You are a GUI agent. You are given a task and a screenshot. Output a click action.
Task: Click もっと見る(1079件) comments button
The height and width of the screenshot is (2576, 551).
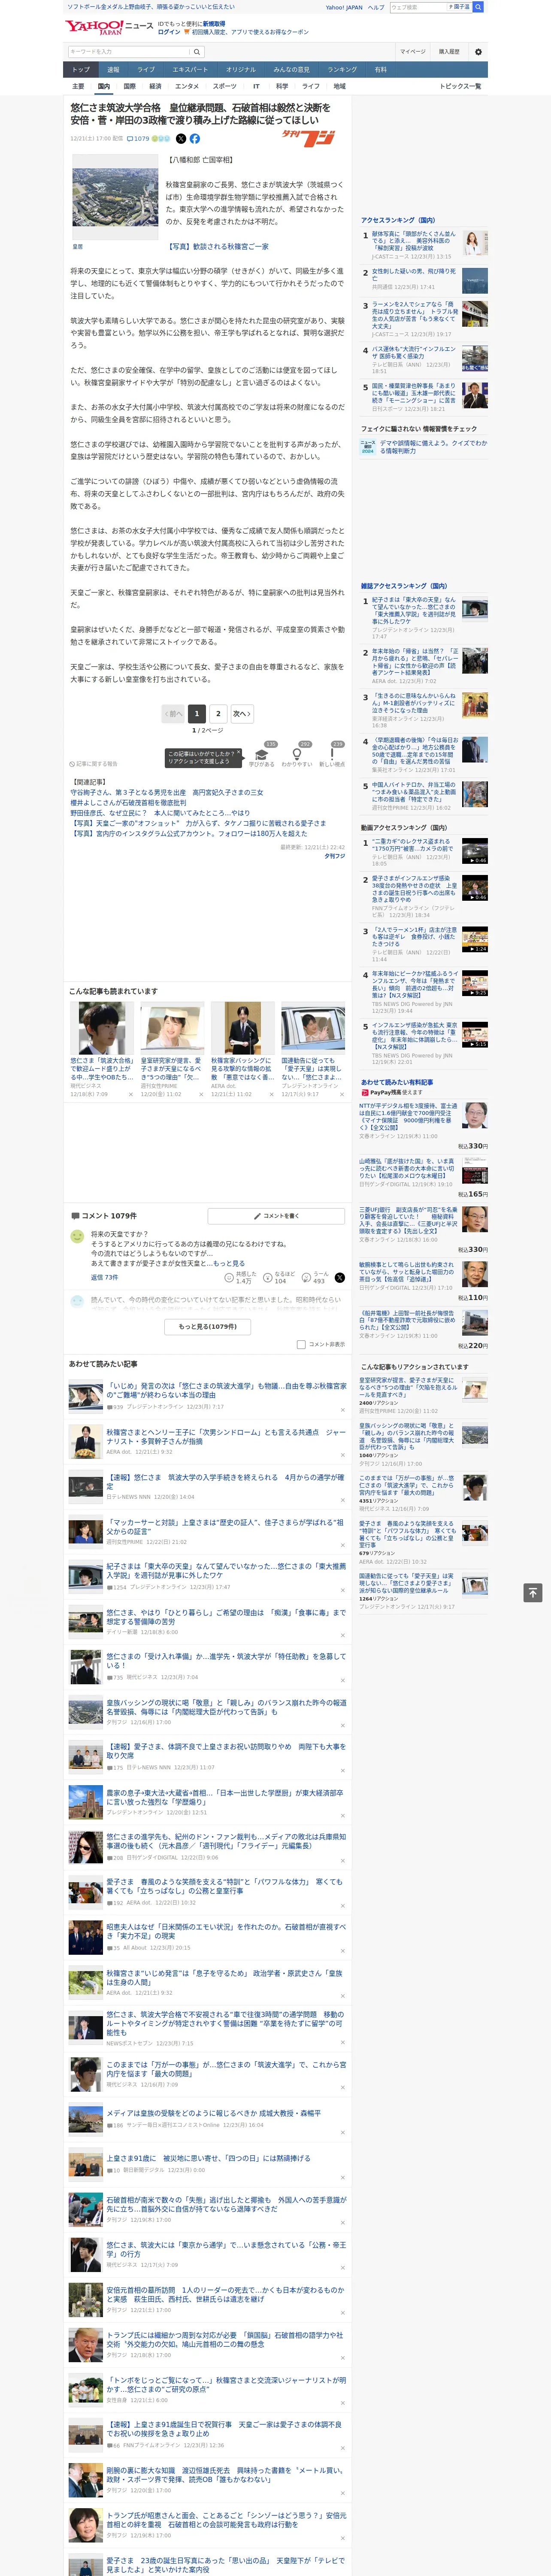[x=208, y=1327]
